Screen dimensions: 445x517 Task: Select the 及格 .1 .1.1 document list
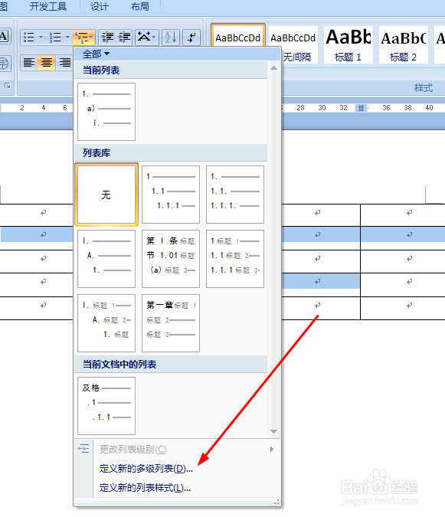click(106, 406)
